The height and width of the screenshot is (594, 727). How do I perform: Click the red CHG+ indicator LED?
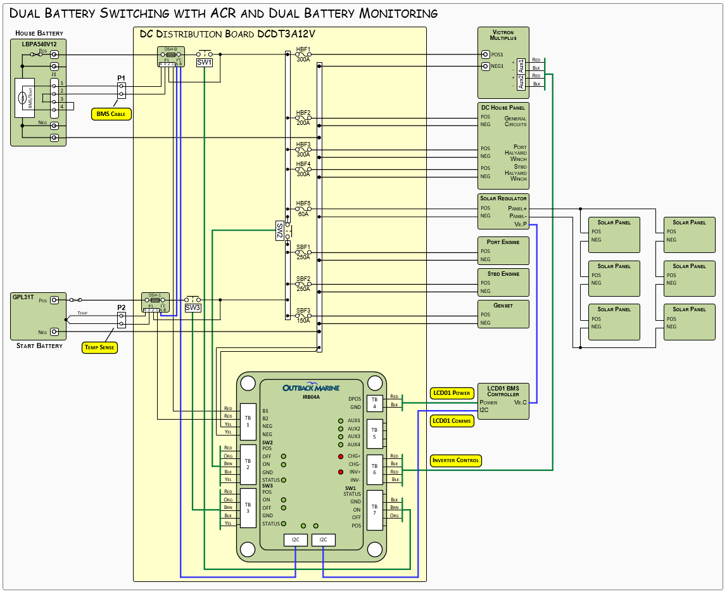click(x=341, y=456)
